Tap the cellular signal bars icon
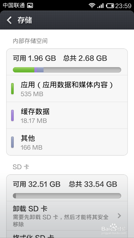Viewport: 134px width, 238px height. (100, 6)
